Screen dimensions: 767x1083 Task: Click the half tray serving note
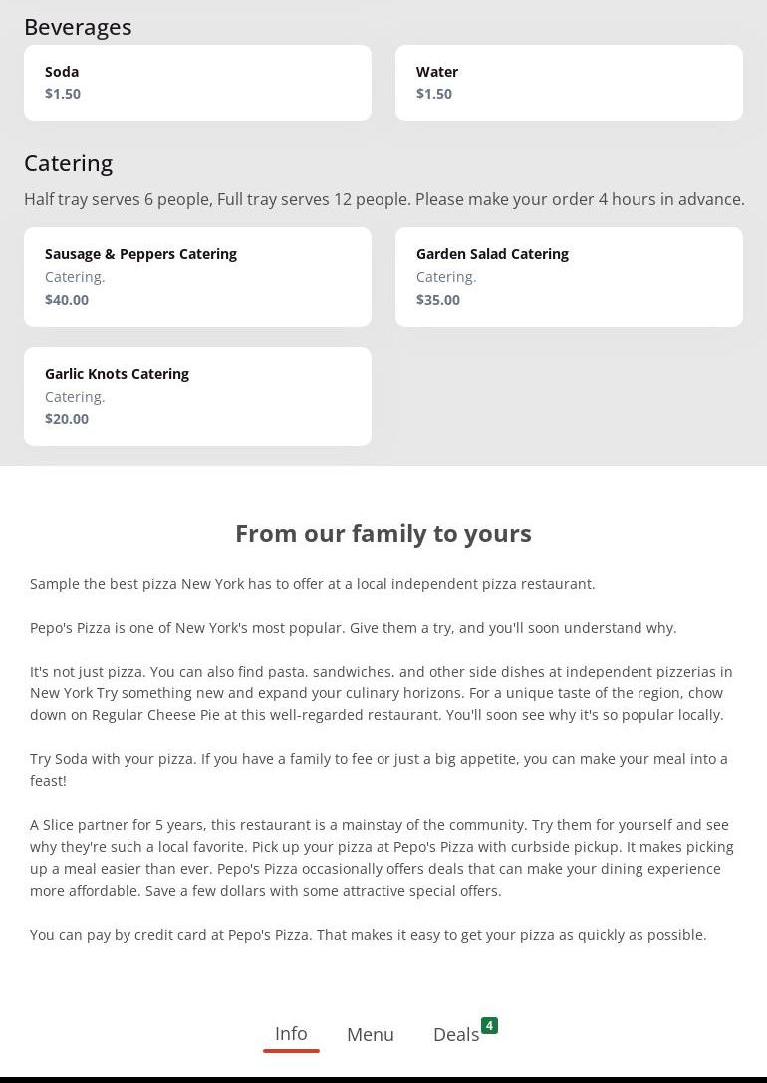coord(383,199)
